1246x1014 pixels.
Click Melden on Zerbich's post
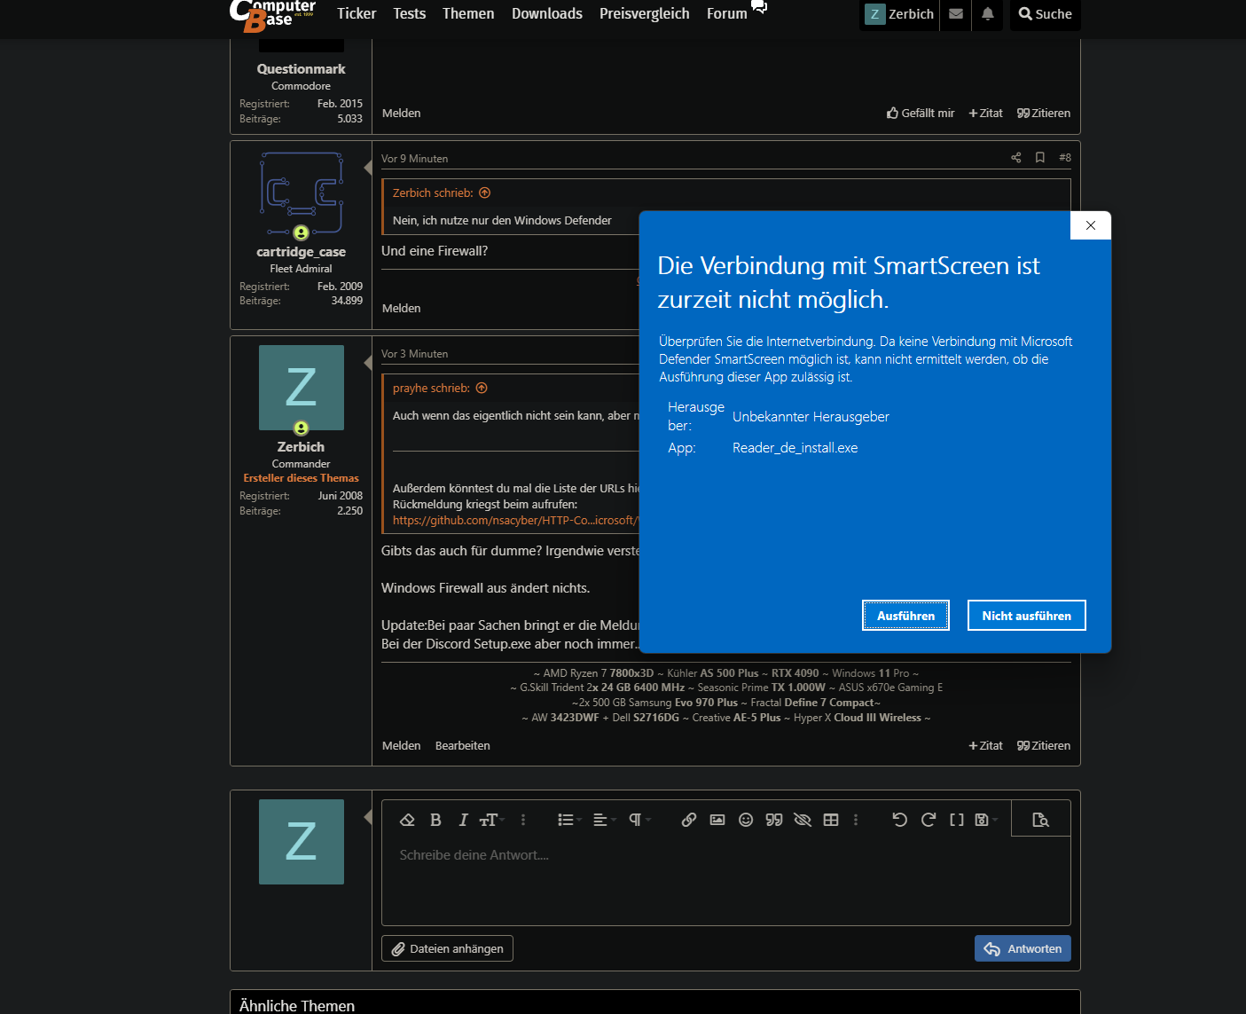402,746
